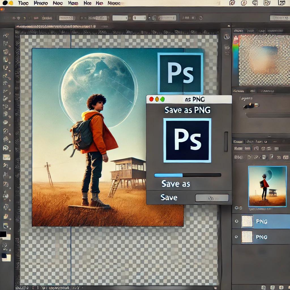The height and width of the screenshot is (290, 290).
Task: Click the first status icon in the menu bar's right side
Action: [x=232, y=3]
